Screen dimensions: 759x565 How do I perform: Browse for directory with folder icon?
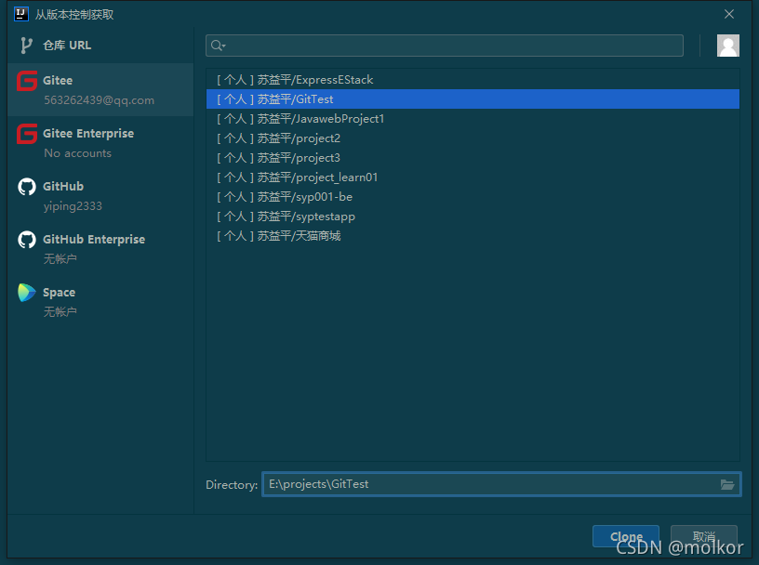[x=727, y=484]
